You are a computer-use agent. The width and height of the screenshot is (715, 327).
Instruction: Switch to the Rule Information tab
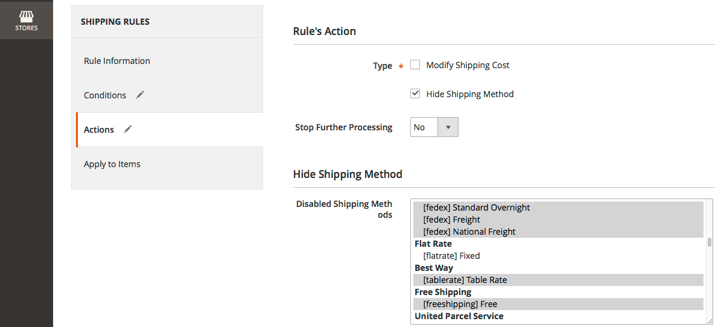117,61
